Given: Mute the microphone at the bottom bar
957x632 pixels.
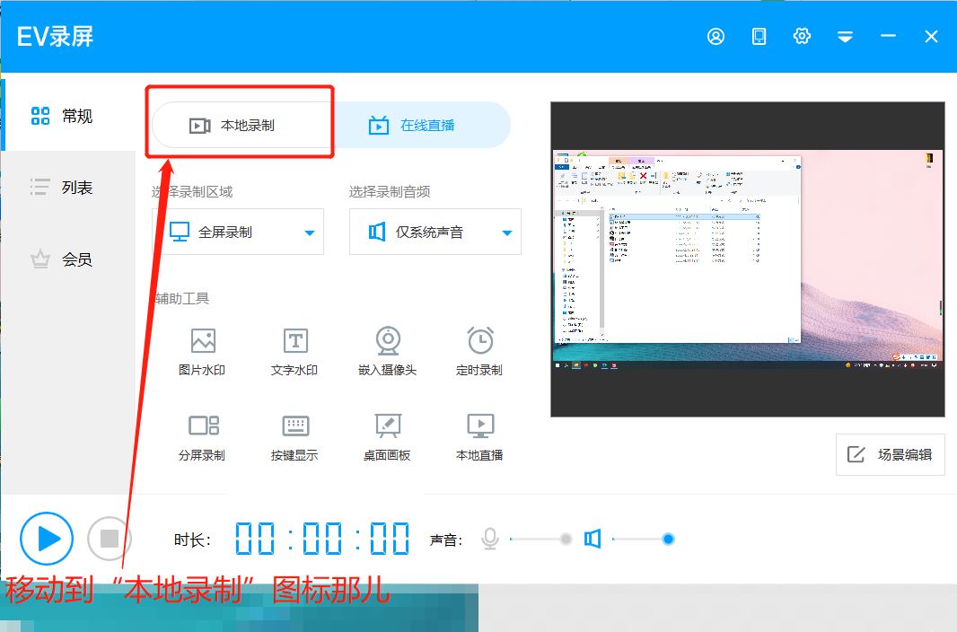Looking at the screenshot, I should pyautogui.click(x=489, y=539).
